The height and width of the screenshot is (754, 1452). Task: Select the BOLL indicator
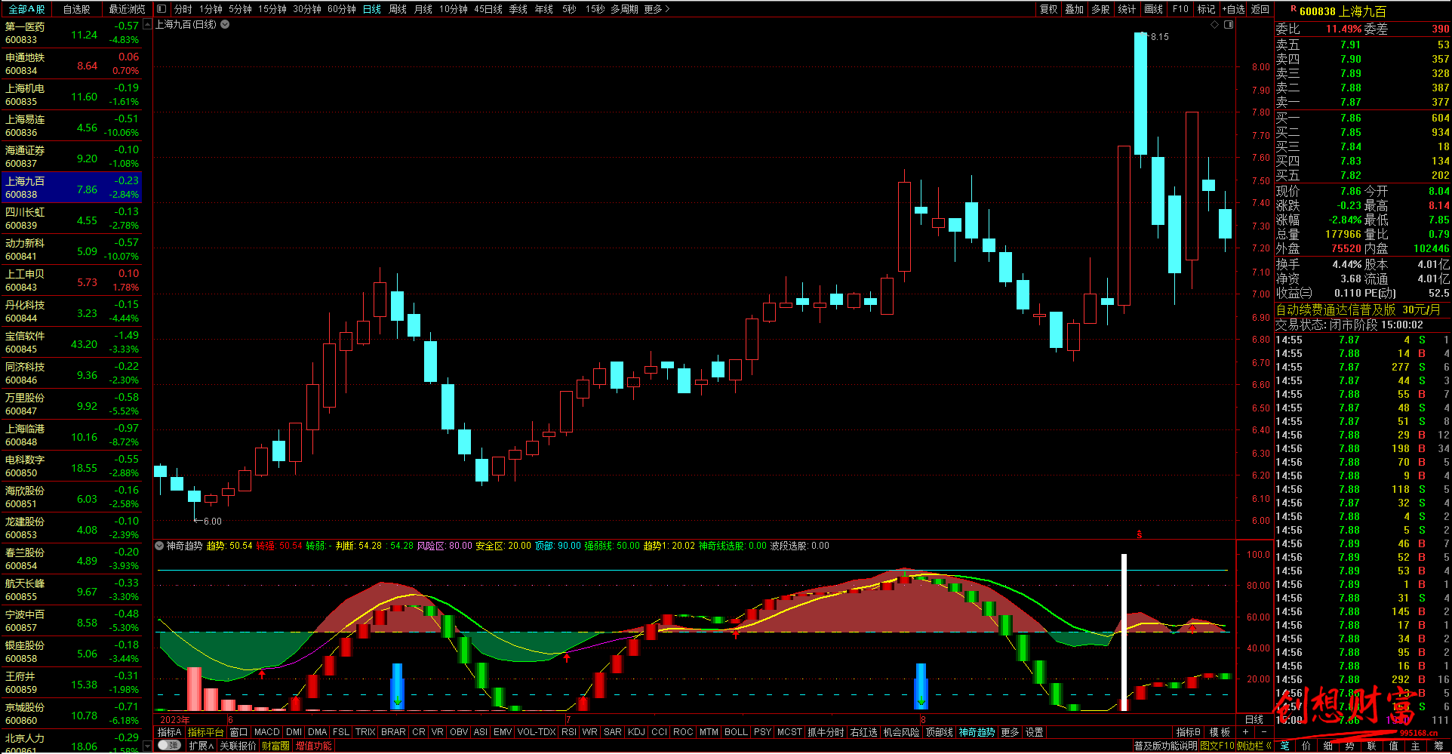736,732
